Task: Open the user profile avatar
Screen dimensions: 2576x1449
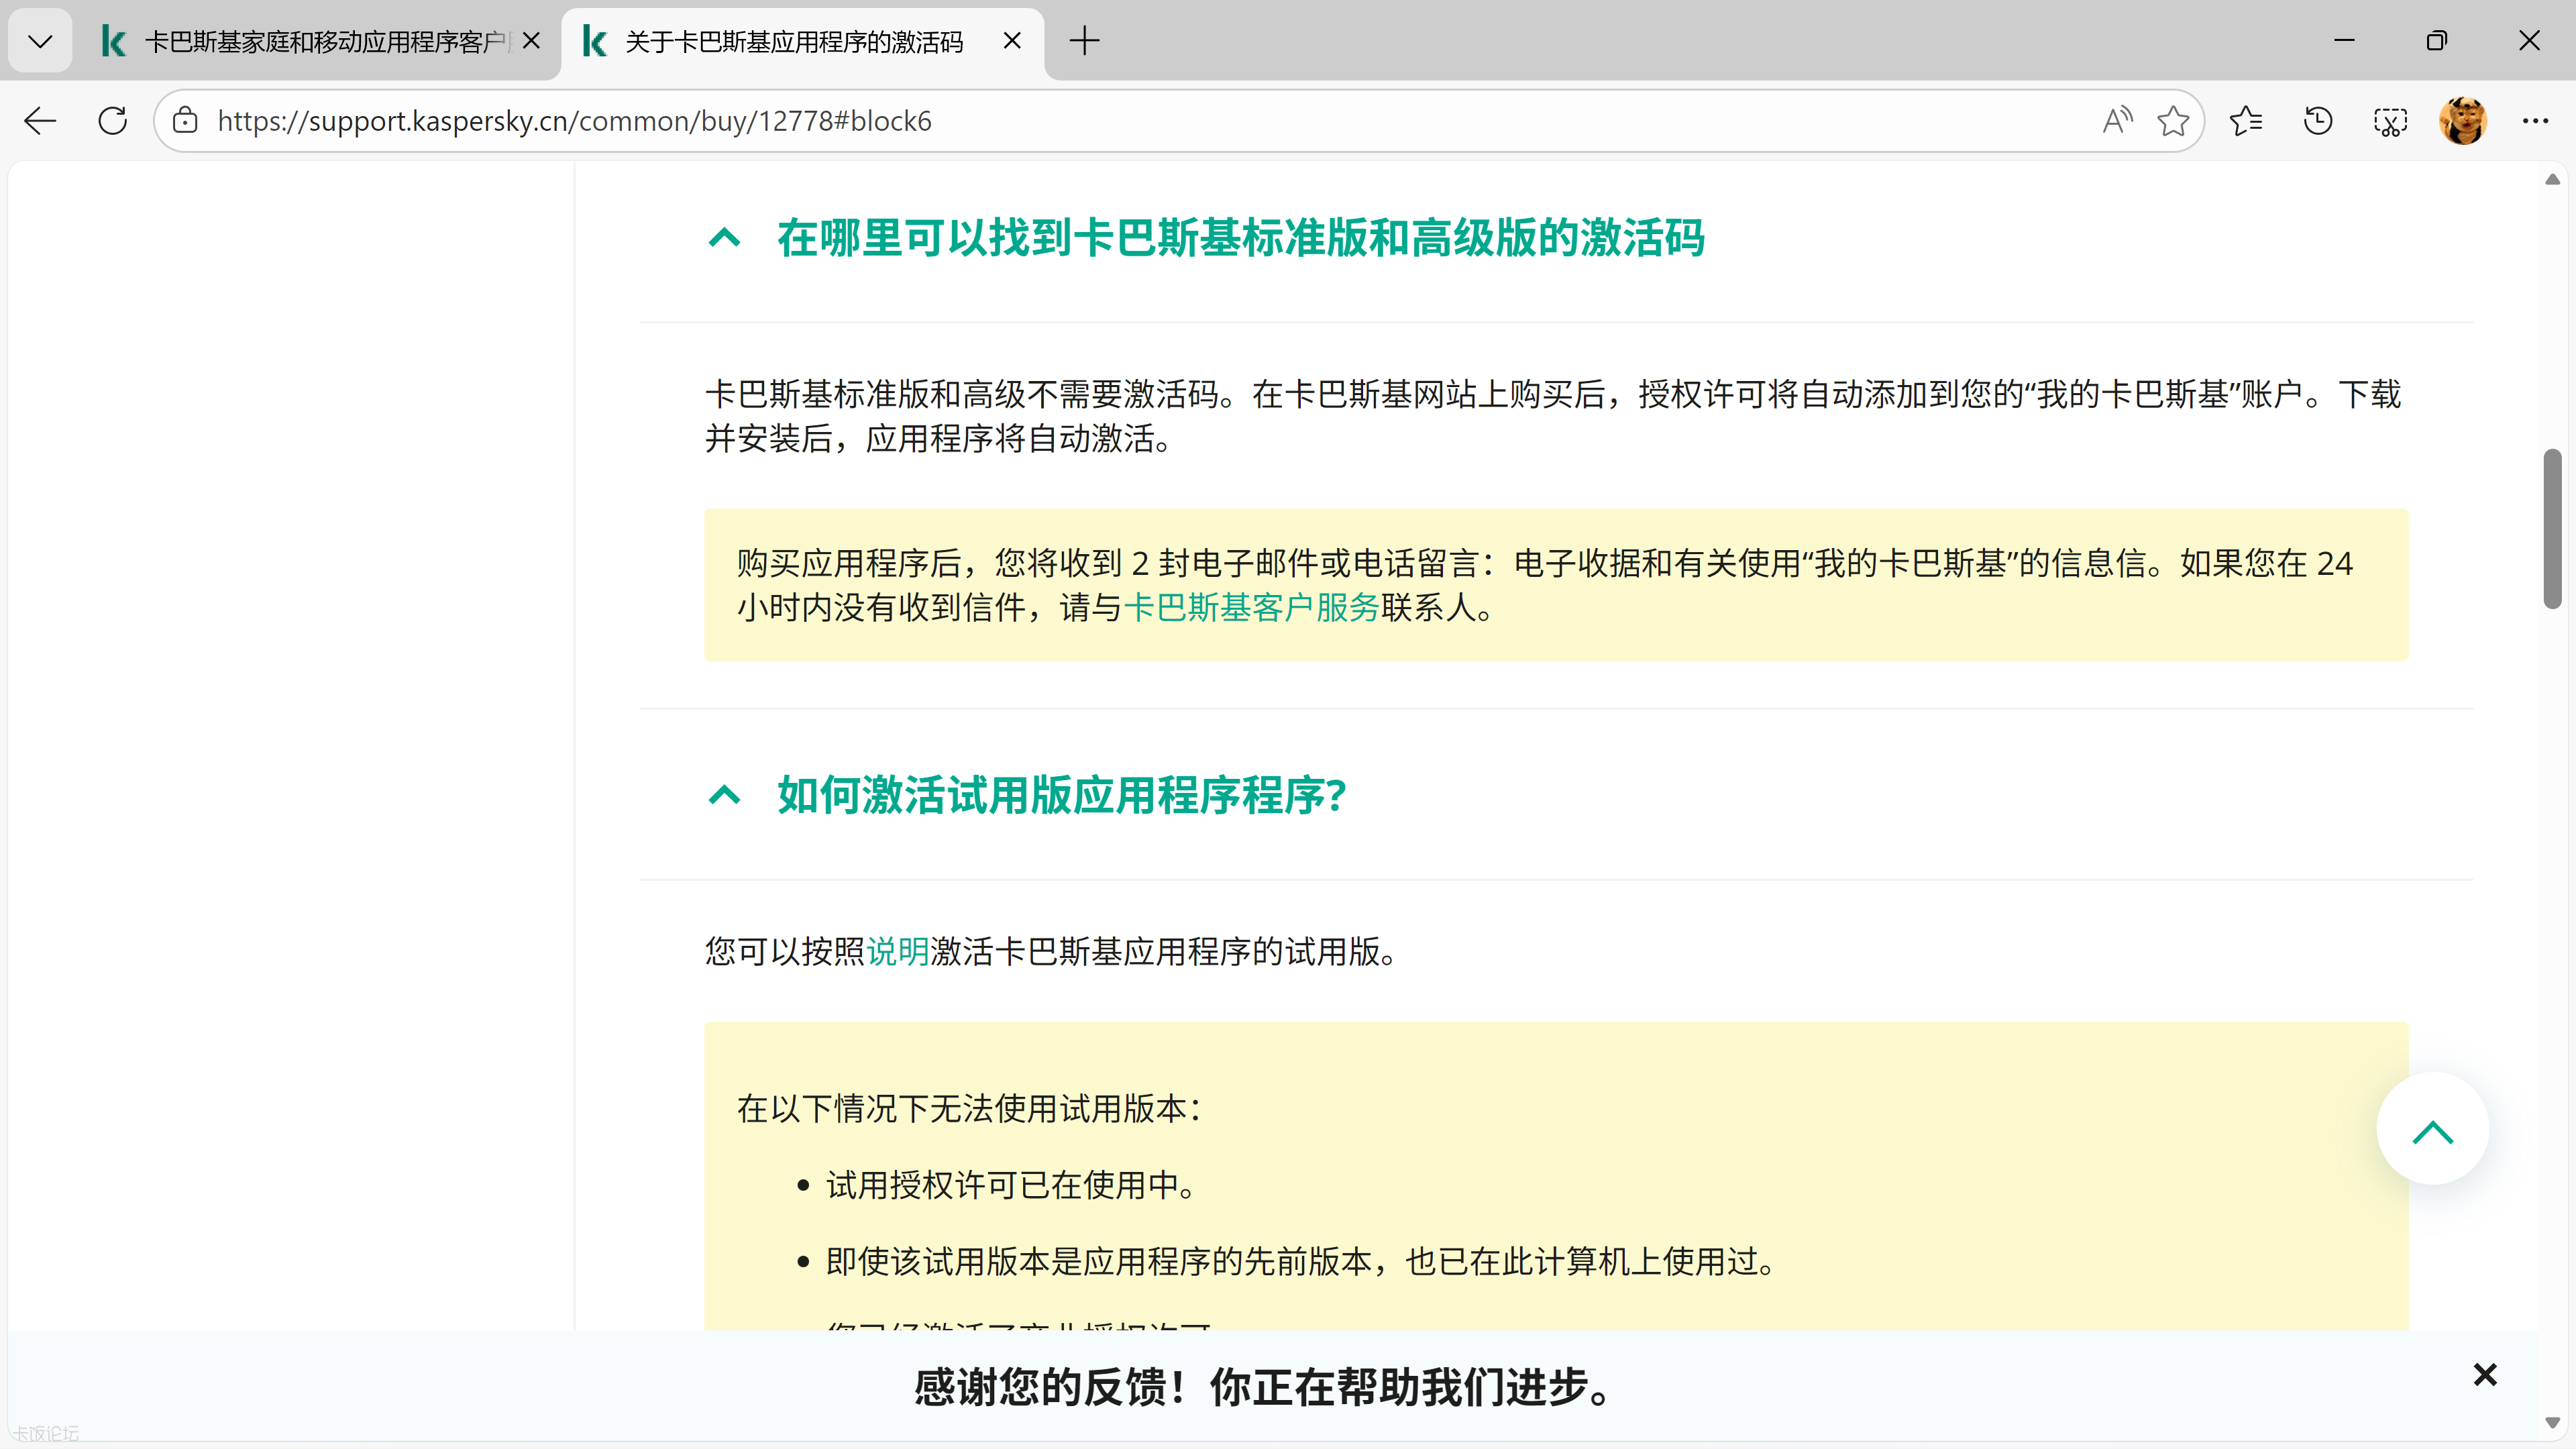Action: point(2462,121)
